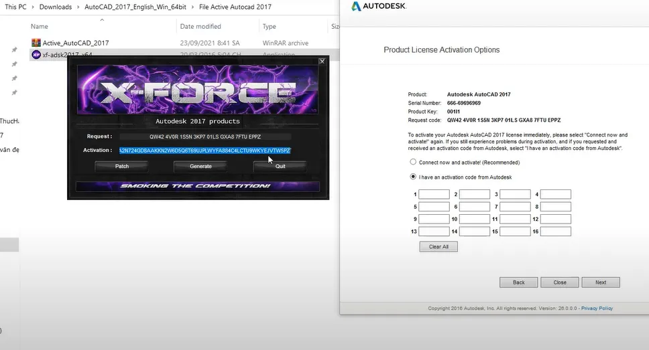
Task: Click the xf-adsk2017 application icon
Action: coord(36,55)
